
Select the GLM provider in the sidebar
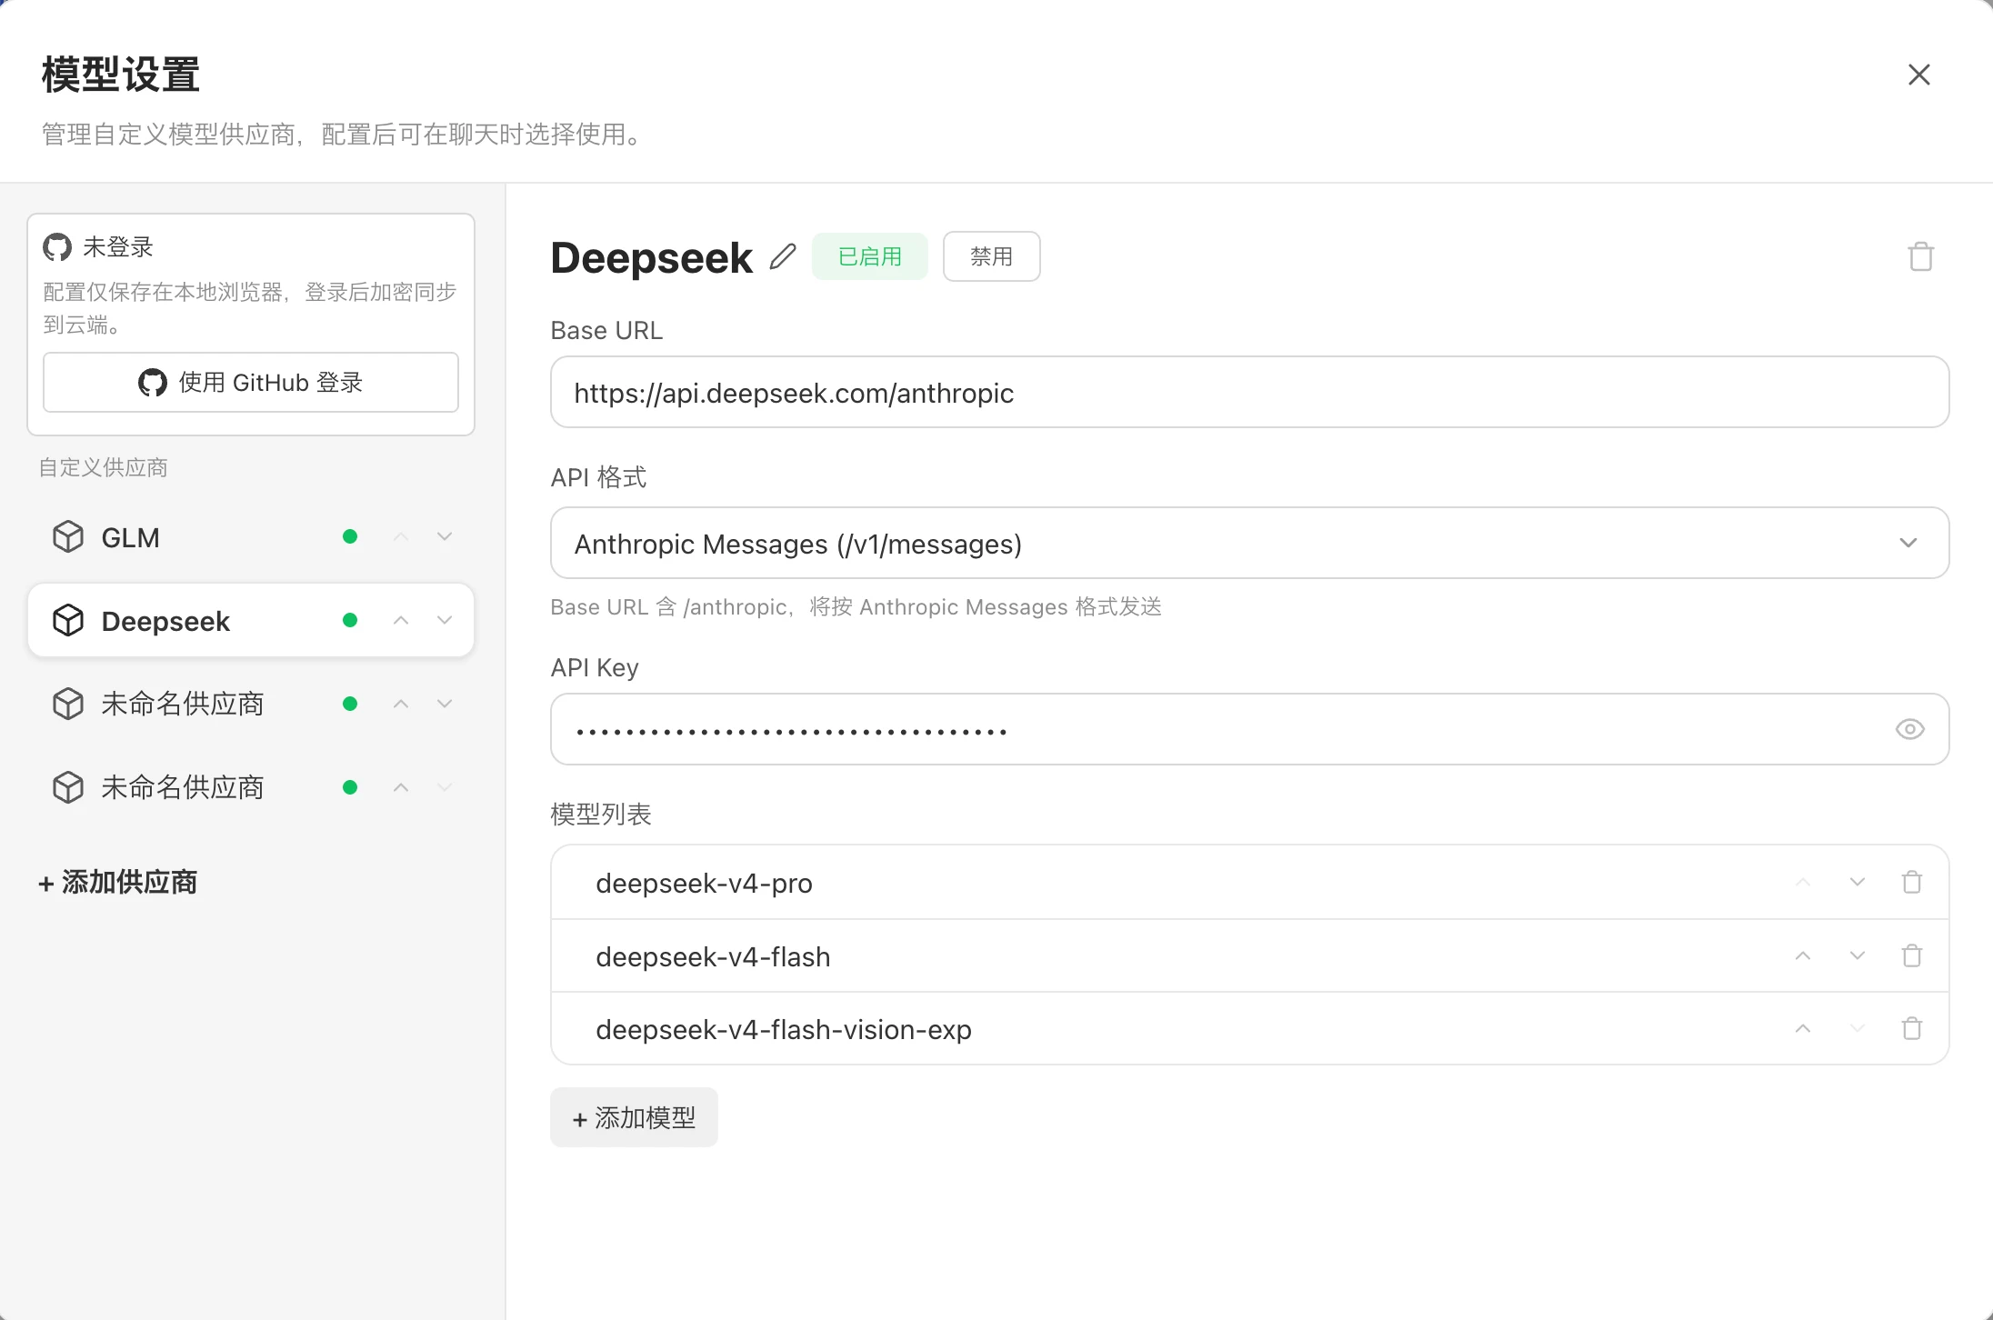(x=251, y=537)
